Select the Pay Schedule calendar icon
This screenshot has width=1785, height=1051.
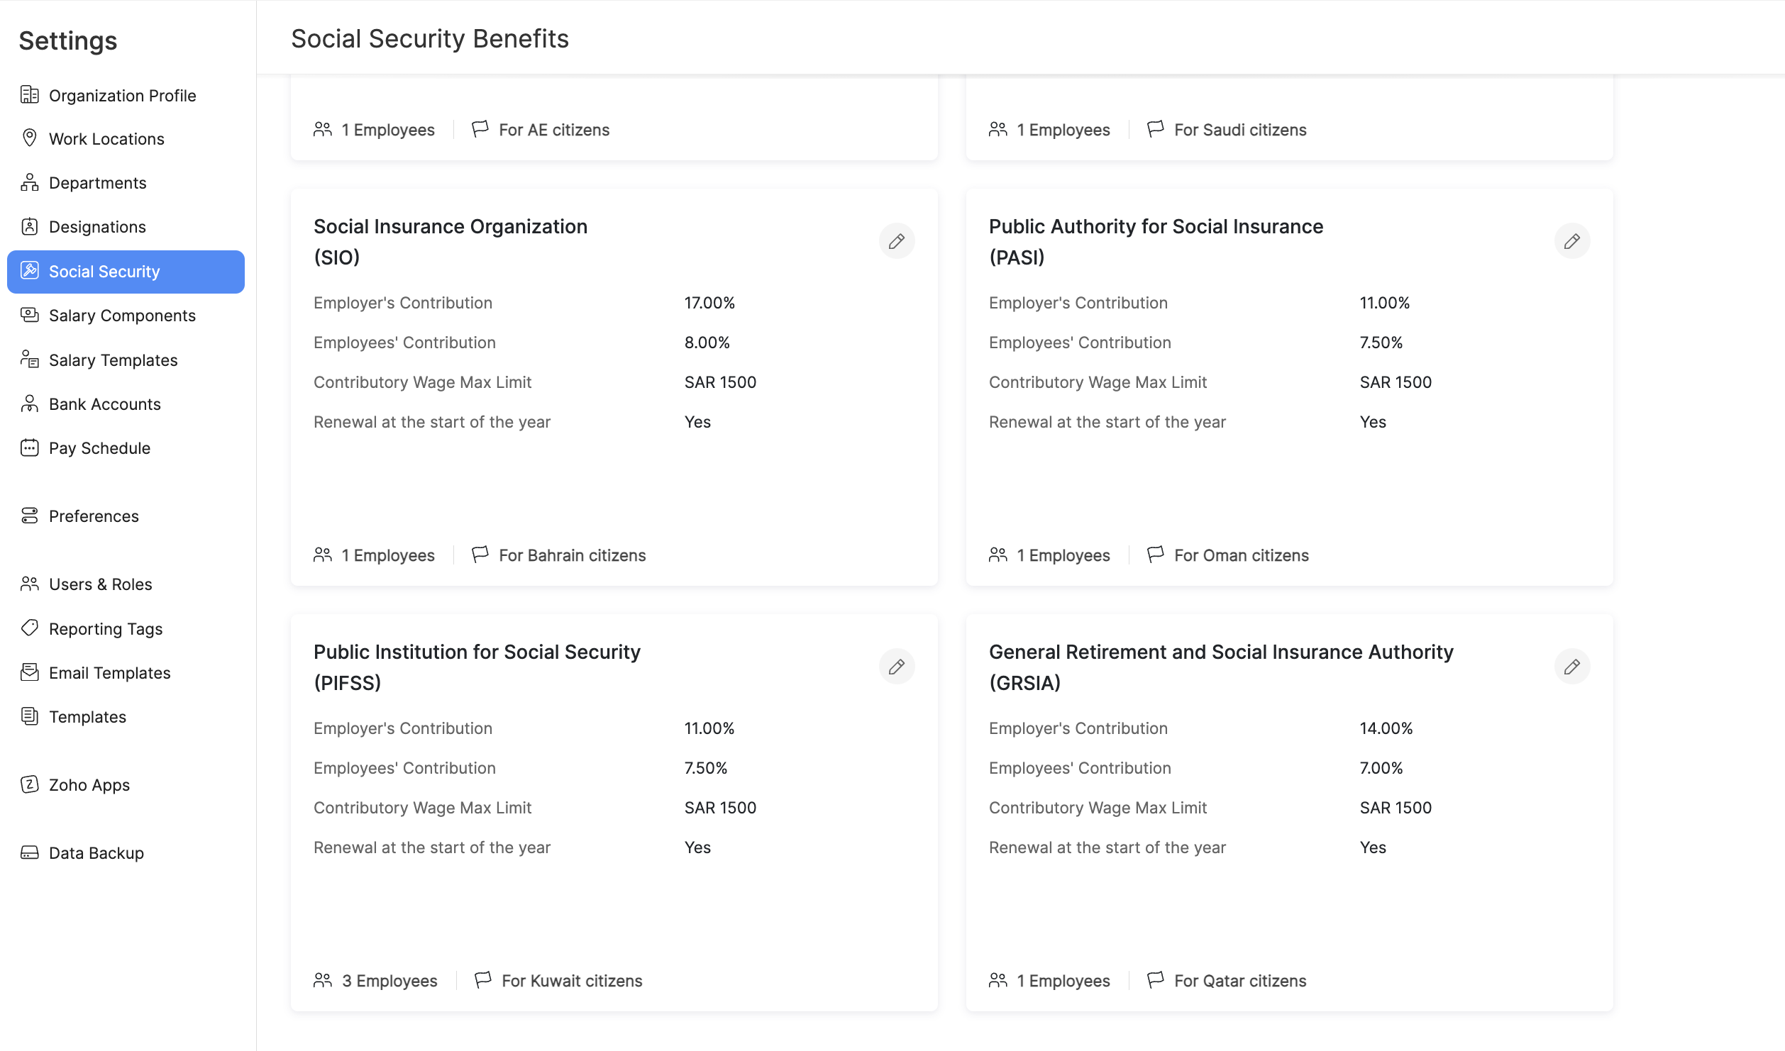tap(29, 447)
